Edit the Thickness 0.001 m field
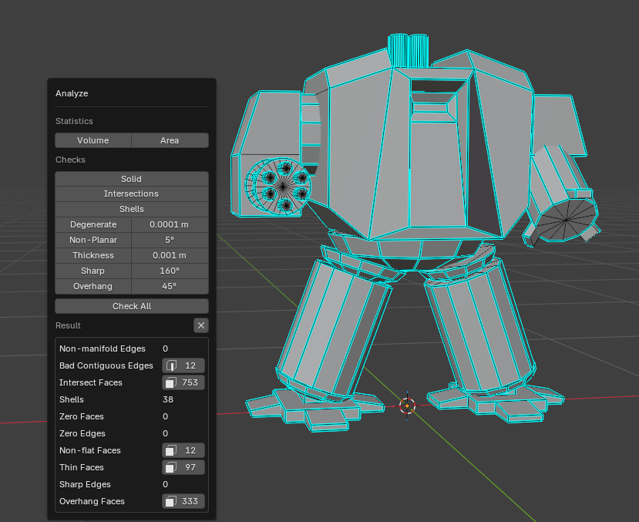This screenshot has height=522, width=639. [170, 255]
